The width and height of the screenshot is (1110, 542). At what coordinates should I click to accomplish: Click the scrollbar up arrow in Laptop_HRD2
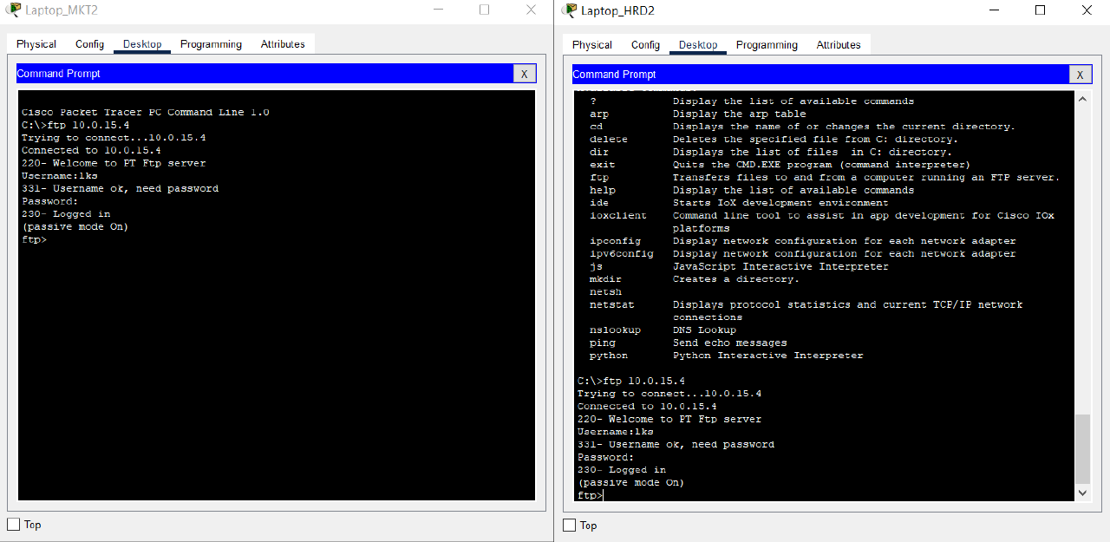1082,98
